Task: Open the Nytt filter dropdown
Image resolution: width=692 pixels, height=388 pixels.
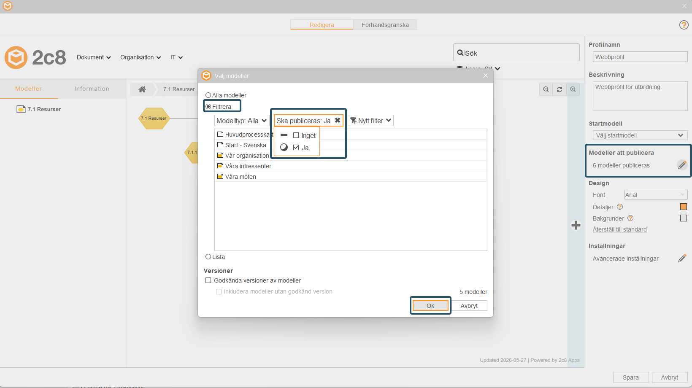Action: pyautogui.click(x=371, y=121)
